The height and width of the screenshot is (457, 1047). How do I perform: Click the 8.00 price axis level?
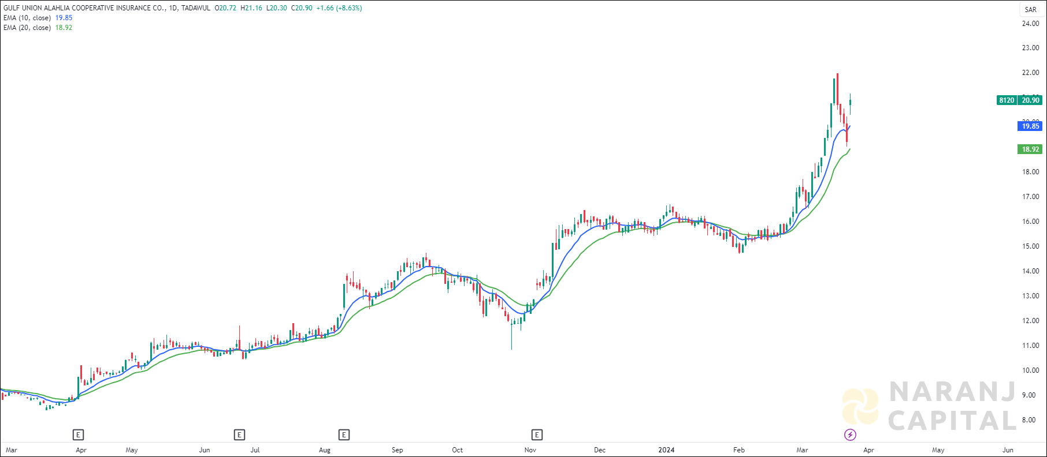click(x=1030, y=420)
